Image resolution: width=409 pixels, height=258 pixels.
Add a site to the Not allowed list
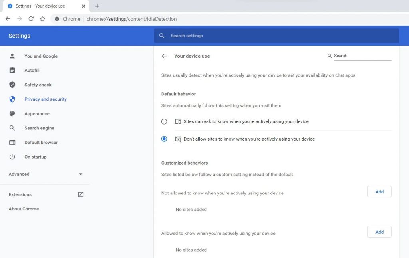tap(379, 192)
